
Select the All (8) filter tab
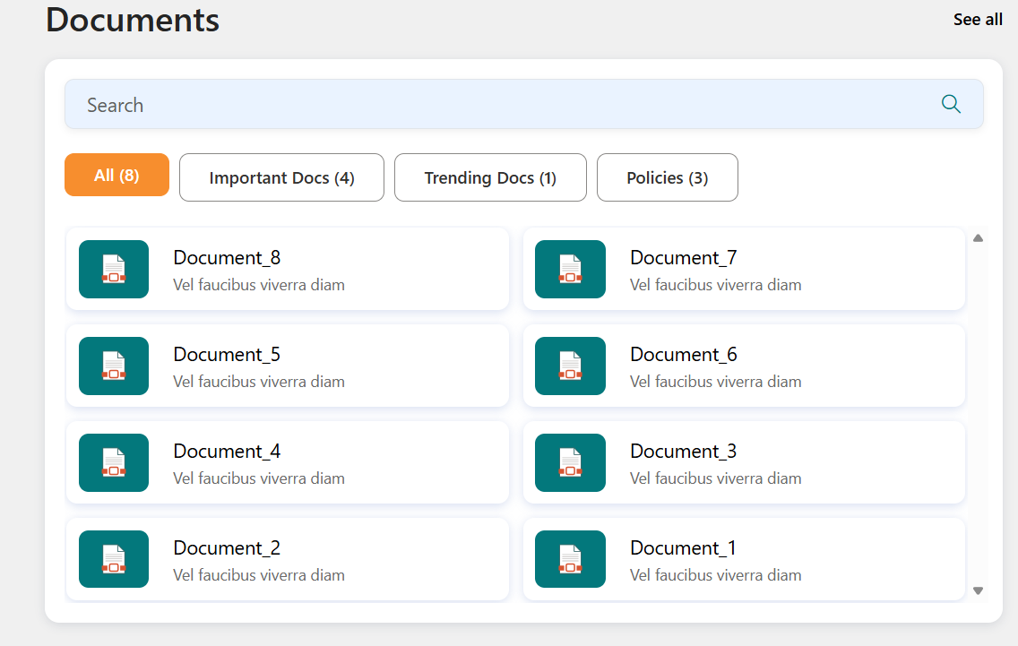click(116, 175)
